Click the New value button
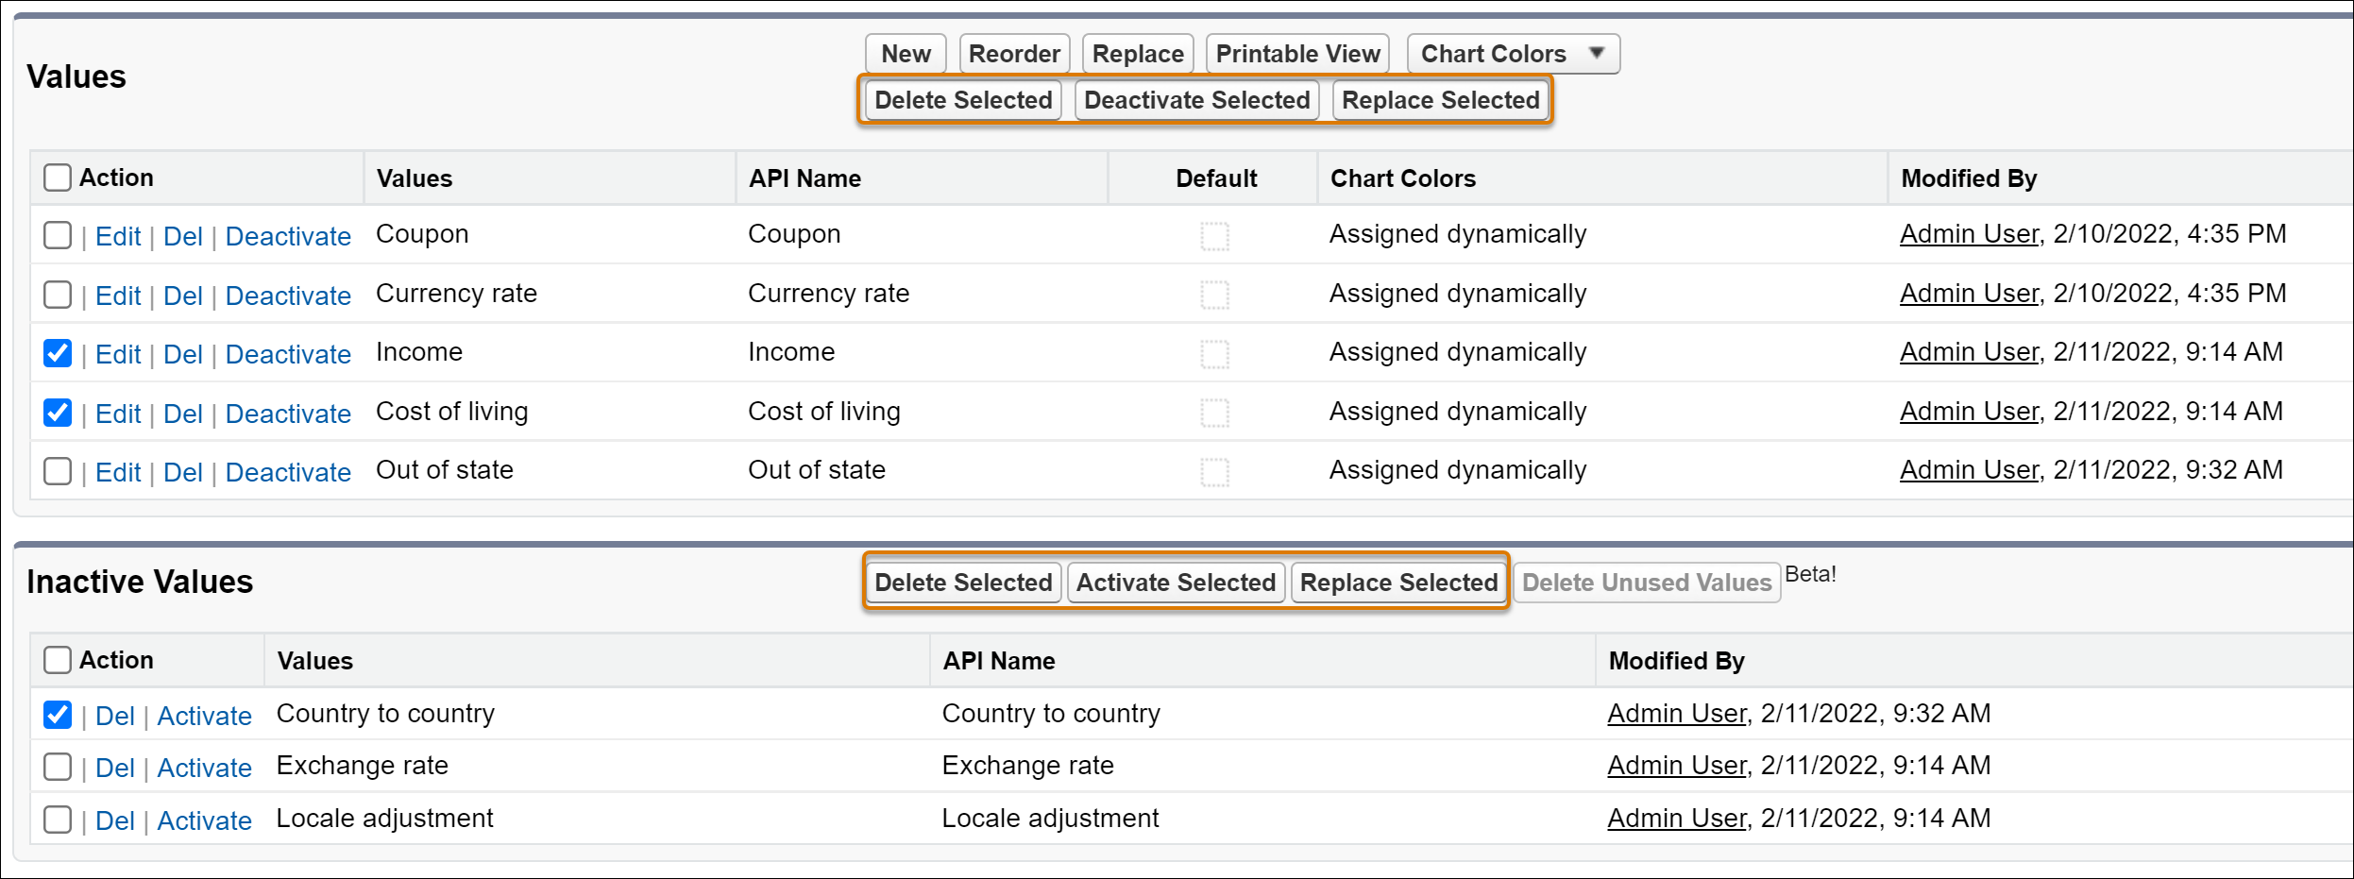Screen dimensions: 2354x879 (x=905, y=54)
